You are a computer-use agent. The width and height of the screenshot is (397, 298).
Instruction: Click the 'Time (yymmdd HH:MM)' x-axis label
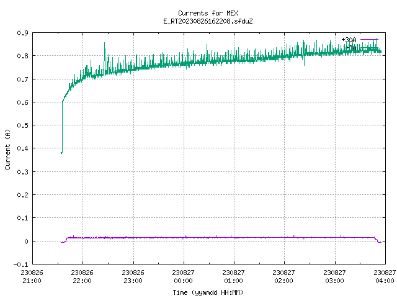208,292
